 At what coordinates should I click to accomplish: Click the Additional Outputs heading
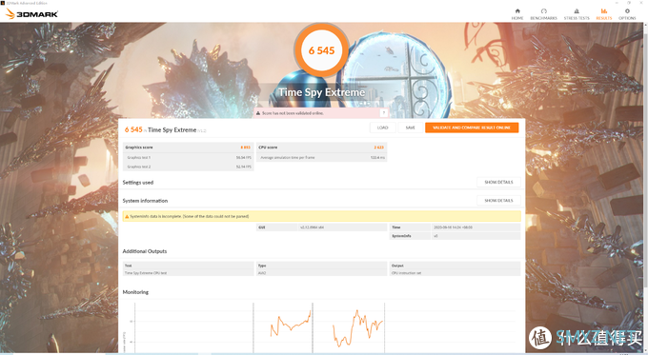[145, 251]
